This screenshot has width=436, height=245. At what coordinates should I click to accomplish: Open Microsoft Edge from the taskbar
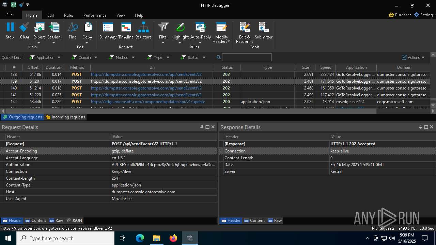click(140, 238)
